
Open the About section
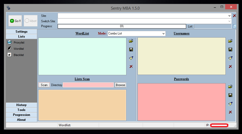[x=21, y=120]
